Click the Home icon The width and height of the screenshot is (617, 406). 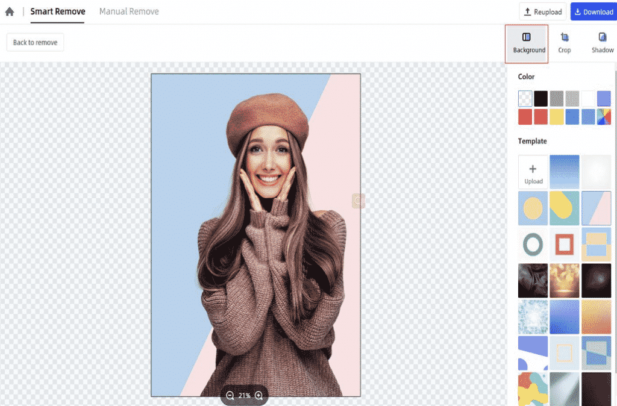(10, 11)
